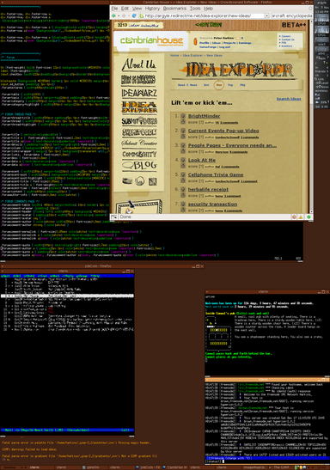Click Firefox's grayed-out forward arrow
This screenshot has width=330, height=470.
coord(124,15)
